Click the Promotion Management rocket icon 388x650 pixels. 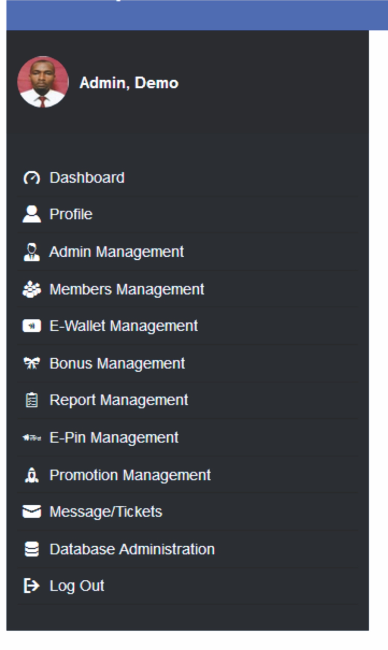click(x=31, y=475)
